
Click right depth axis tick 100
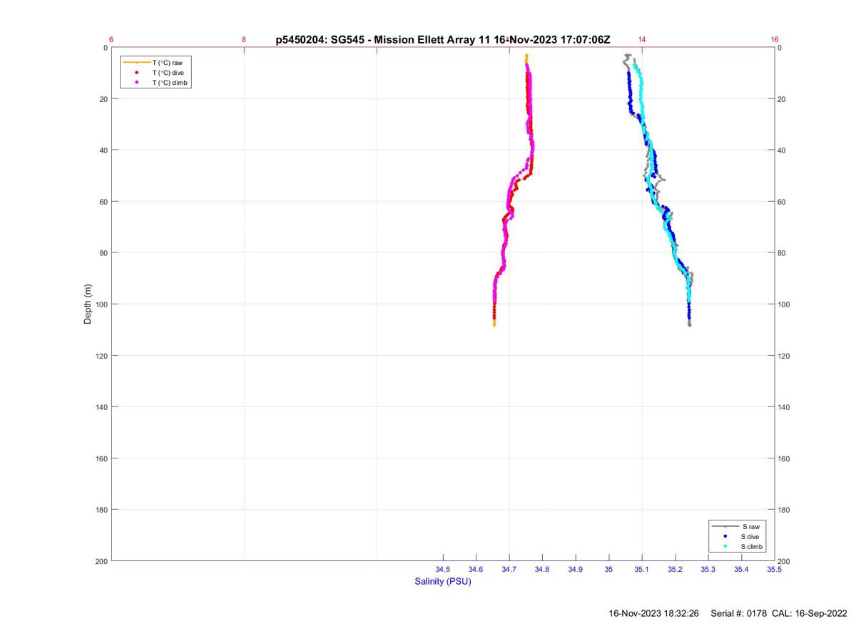[x=785, y=304]
